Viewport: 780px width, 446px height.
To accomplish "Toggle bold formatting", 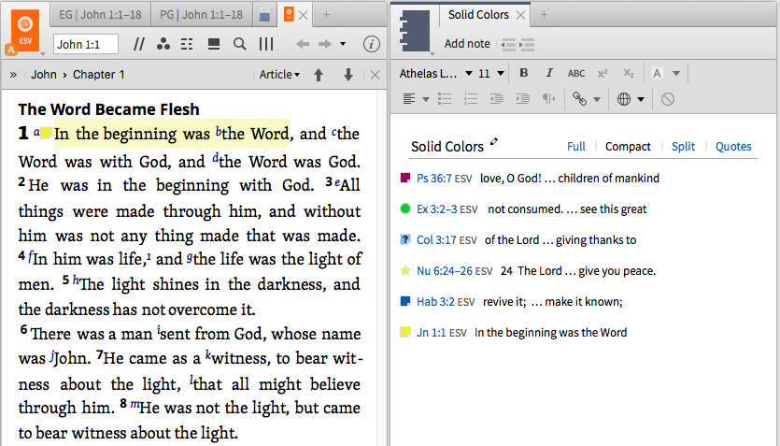I will click(x=524, y=73).
